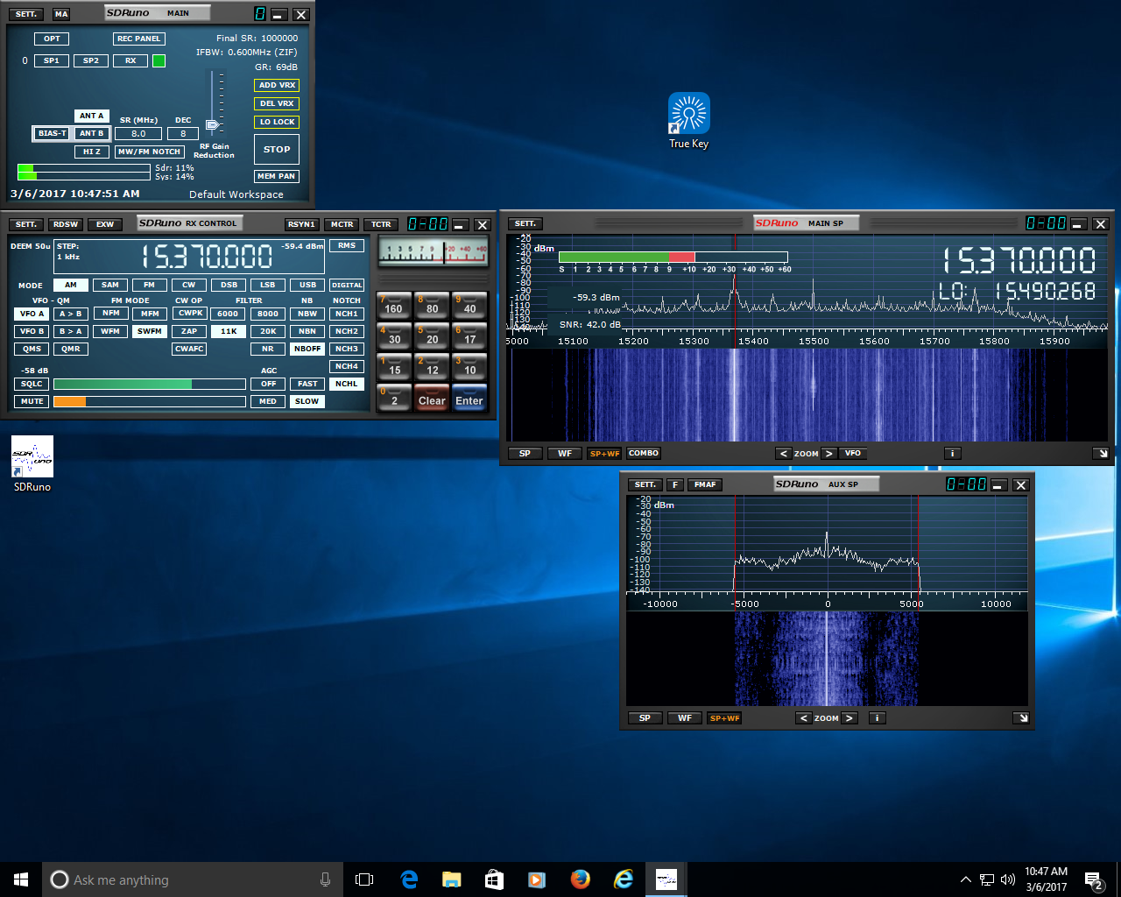Toggle the LO LOCK button
Viewport: 1121px width, 897px height.
click(277, 122)
